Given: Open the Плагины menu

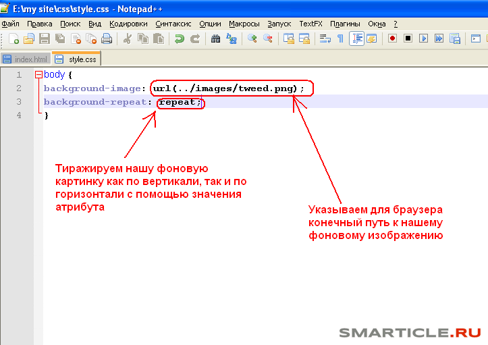Looking at the screenshot, I should tap(344, 24).
